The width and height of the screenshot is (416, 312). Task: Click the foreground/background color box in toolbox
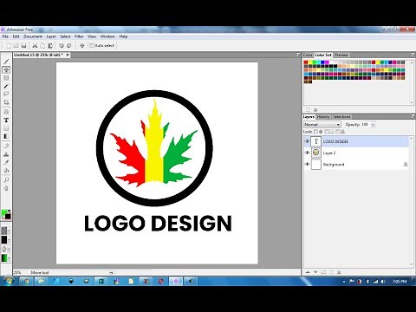pos(6,214)
